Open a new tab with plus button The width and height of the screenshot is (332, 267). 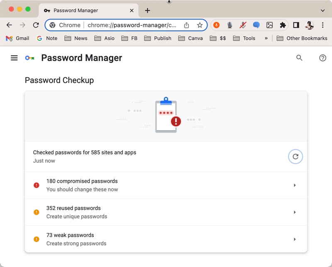[x=147, y=10]
